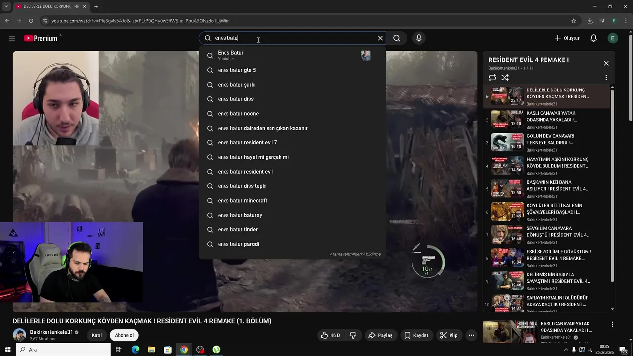Image resolution: width=633 pixels, height=356 pixels.
Task: Bookmark this page with the star
Action: point(574,21)
